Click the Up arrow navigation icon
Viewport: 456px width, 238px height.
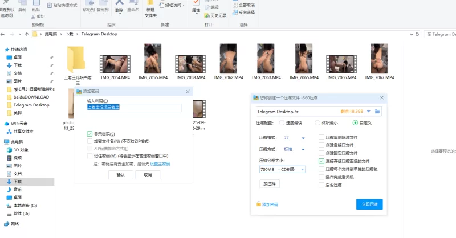click(27, 34)
